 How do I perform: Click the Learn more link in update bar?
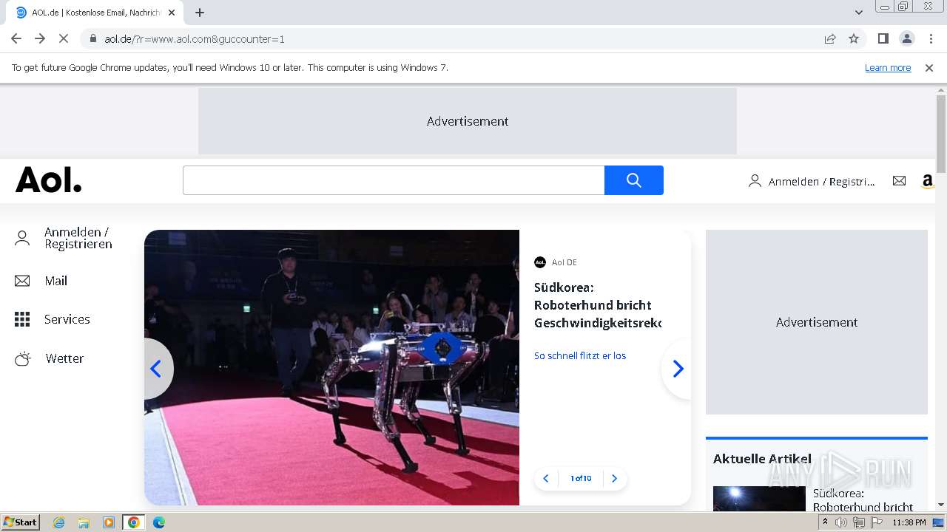point(888,68)
